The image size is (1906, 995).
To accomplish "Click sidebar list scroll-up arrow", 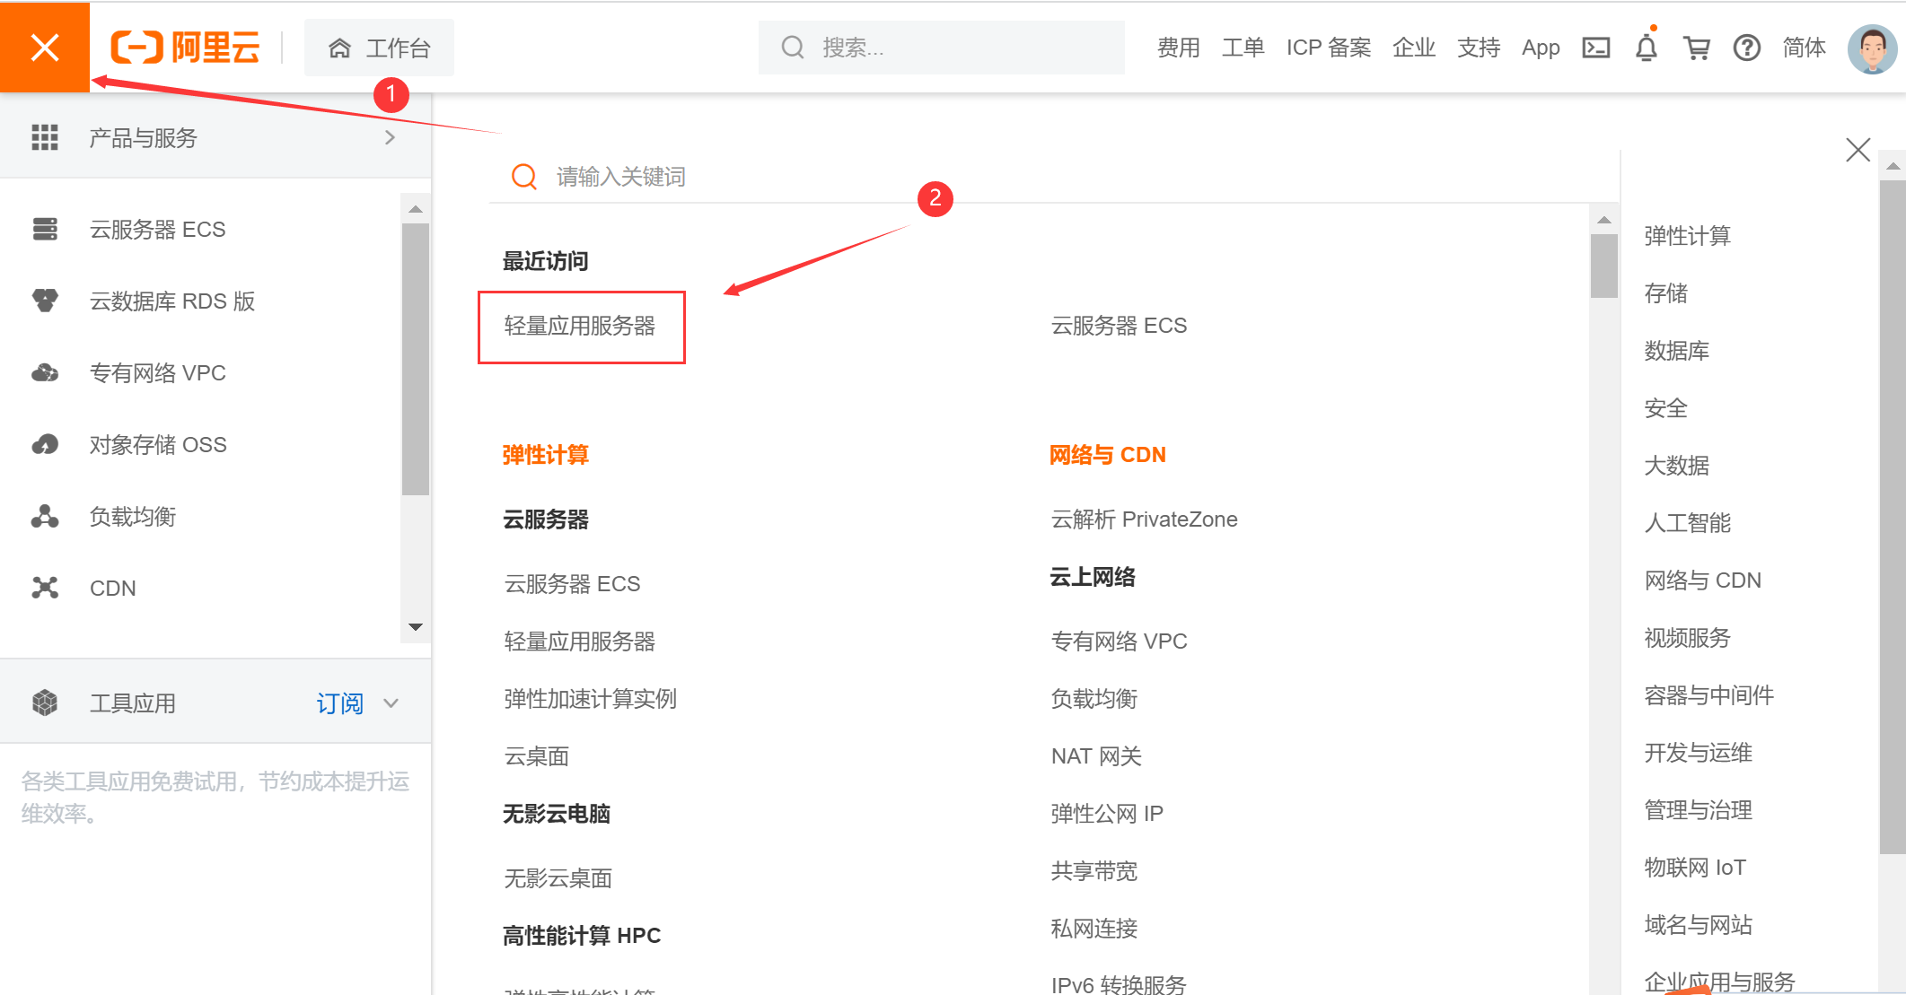I will coord(415,209).
